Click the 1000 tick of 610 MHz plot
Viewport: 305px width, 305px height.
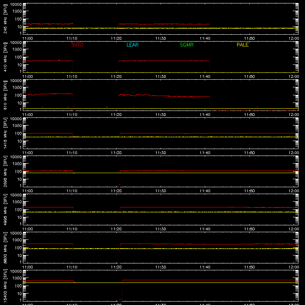click(x=17, y=87)
